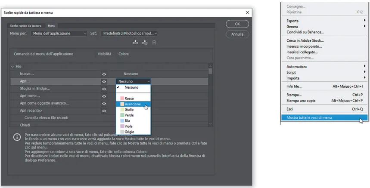Hide the Sfoglia in Bridge menu item
Screen dimensions: 370x188
pyautogui.click(x=104, y=89)
